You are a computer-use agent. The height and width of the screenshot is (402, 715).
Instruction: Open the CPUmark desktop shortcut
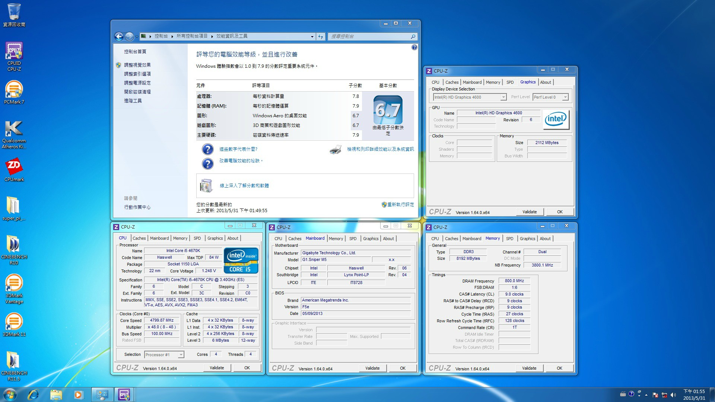coord(14,170)
